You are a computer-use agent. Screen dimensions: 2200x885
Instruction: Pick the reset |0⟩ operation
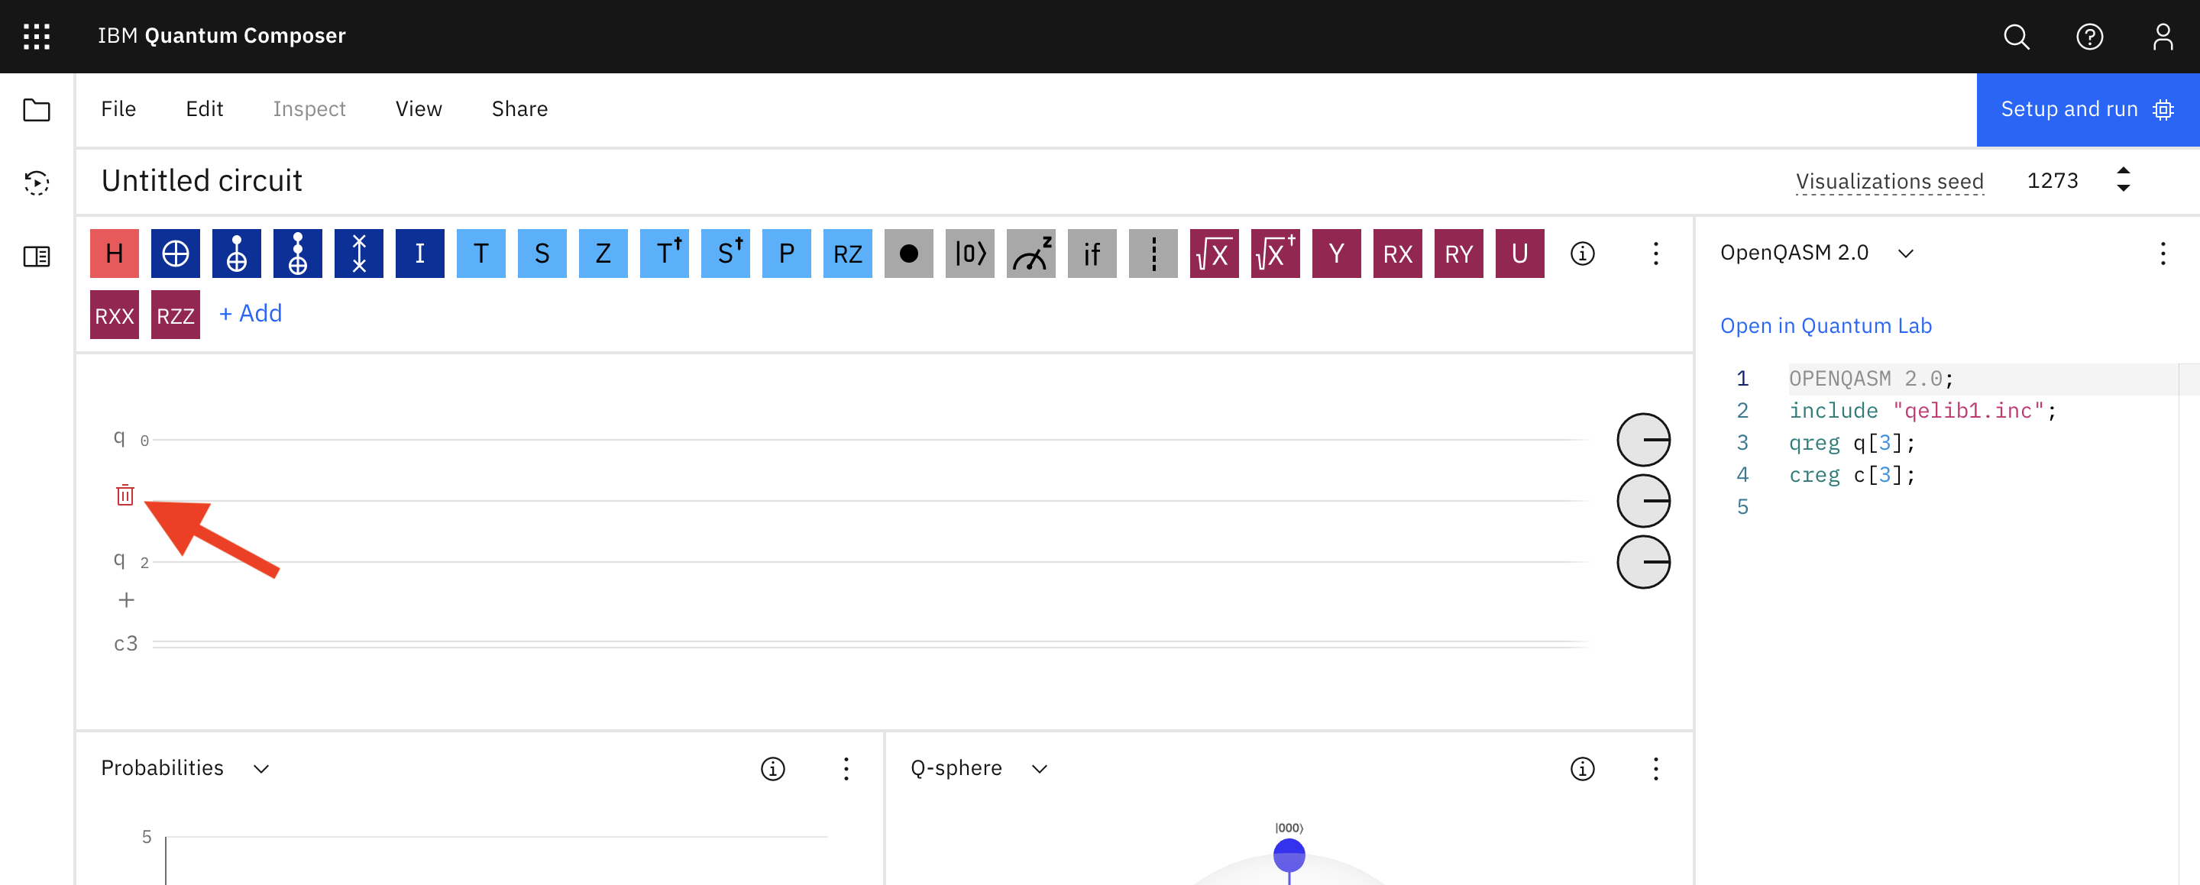[969, 254]
